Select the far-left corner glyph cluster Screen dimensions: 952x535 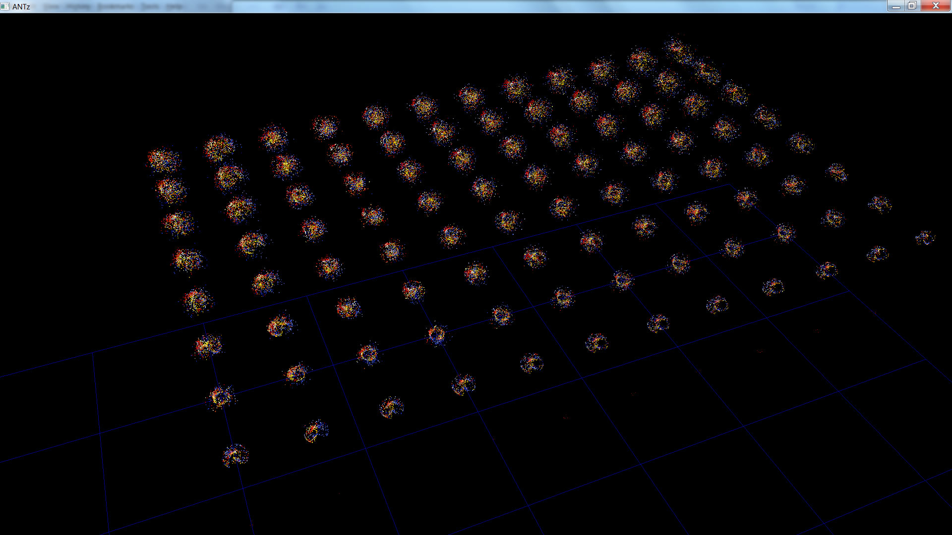point(164,160)
